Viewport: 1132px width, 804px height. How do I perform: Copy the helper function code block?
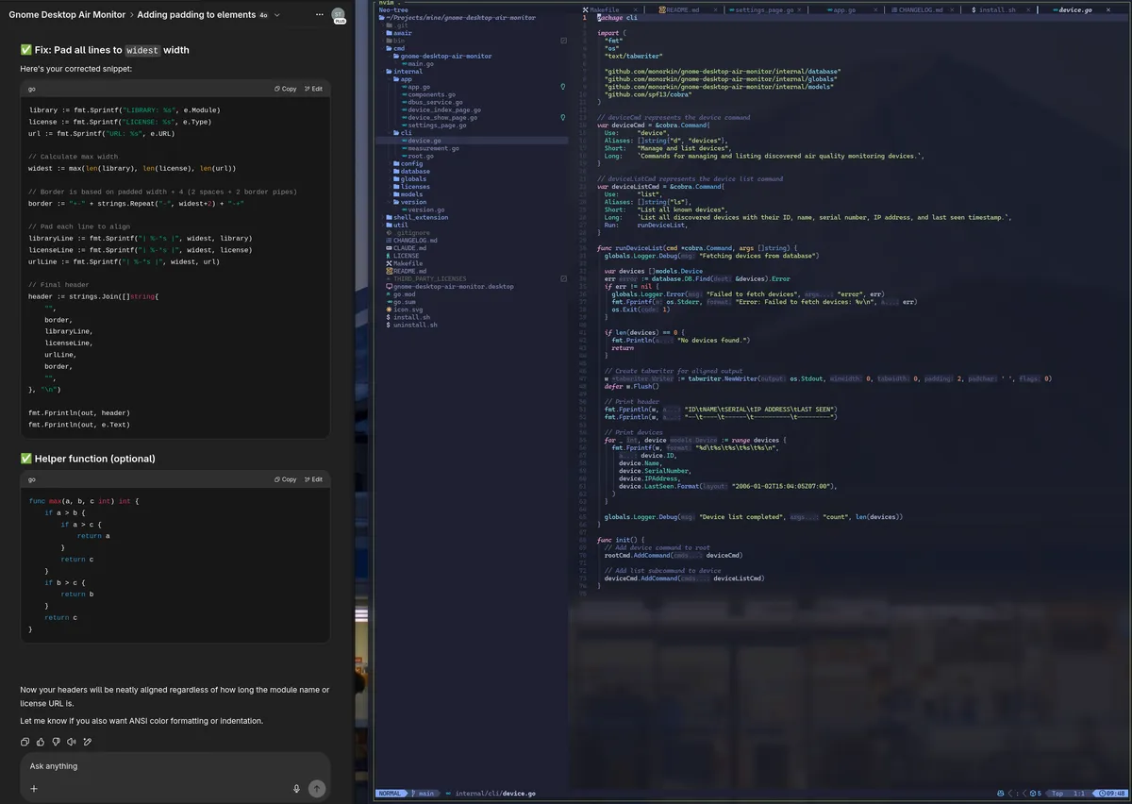point(286,479)
